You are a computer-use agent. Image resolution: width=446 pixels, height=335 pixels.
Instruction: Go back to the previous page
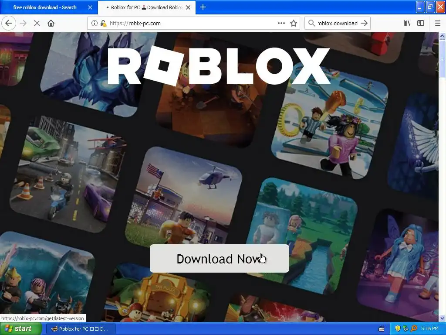[x=9, y=24]
